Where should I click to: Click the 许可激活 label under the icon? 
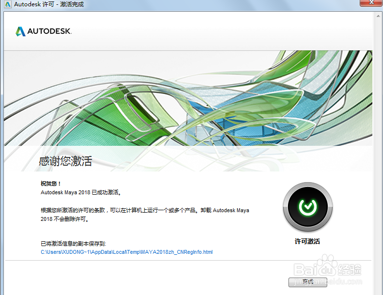tap(307, 241)
